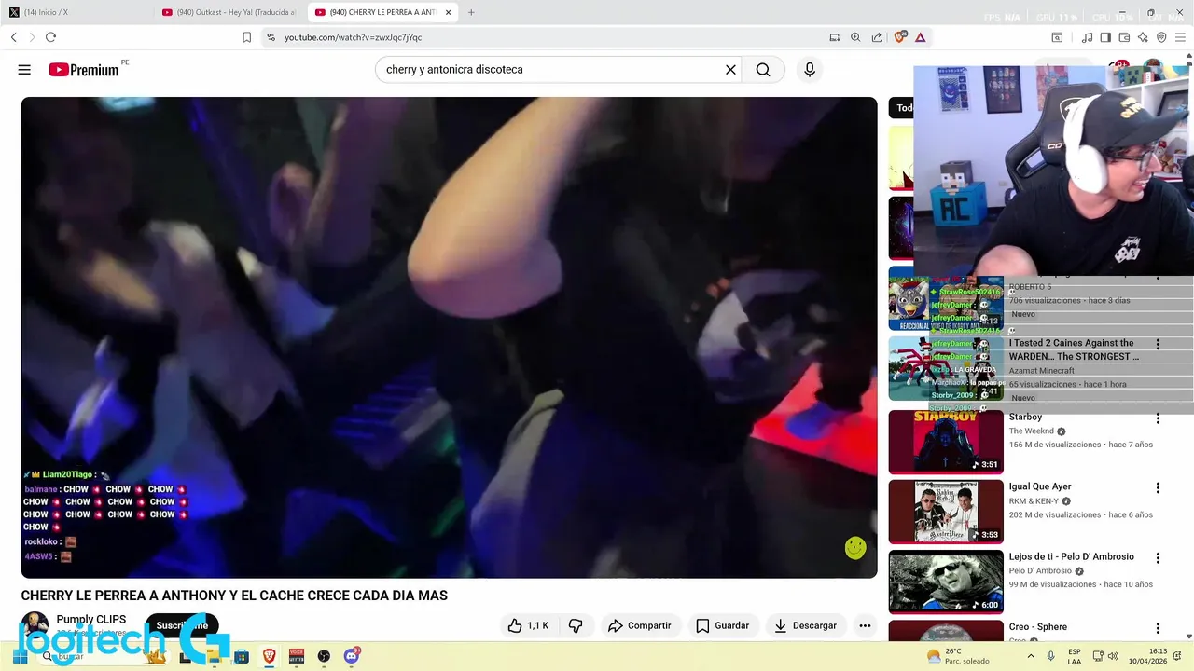Viewport: 1194px width, 671px height.
Task: Open the Brave Wallet icon
Action: (1124, 37)
